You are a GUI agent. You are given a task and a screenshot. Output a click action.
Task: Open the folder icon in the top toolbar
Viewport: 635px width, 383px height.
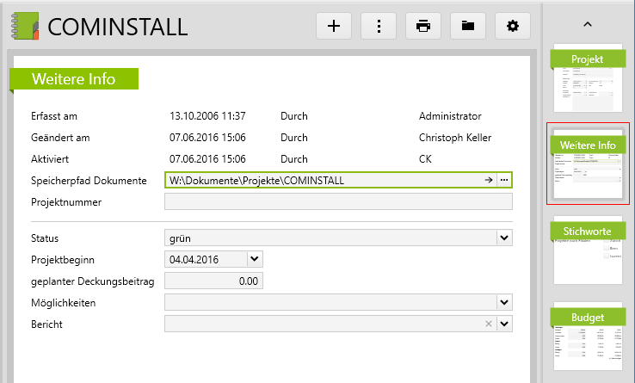[468, 26]
